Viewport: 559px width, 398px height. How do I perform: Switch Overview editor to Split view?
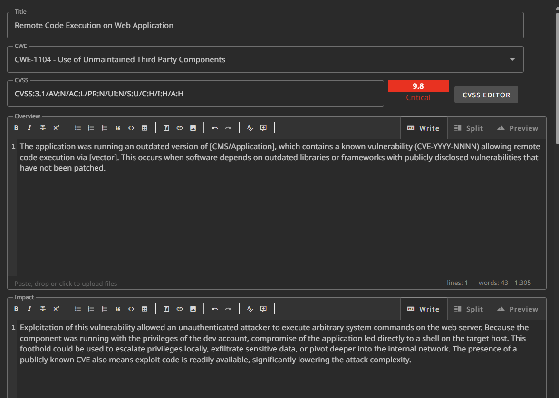(x=469, y=128)
